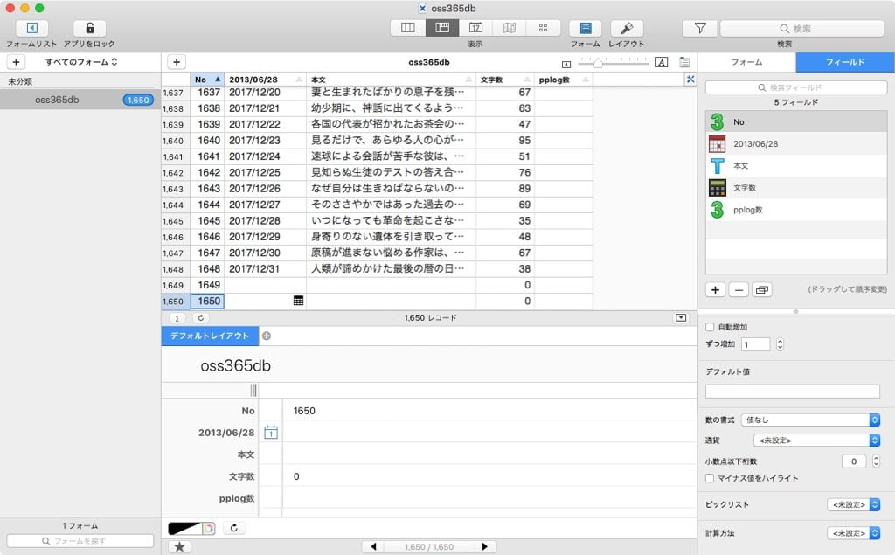Open the all forms selector dropdown
The image size is (895, 555).
pyautogui.click(x=81, y=62)
